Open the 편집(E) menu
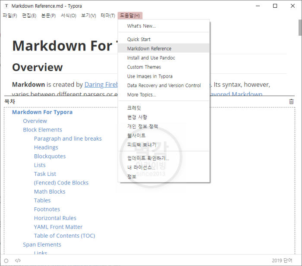The width and height of the screenshot is (302, 266). [x=29, y=16]
